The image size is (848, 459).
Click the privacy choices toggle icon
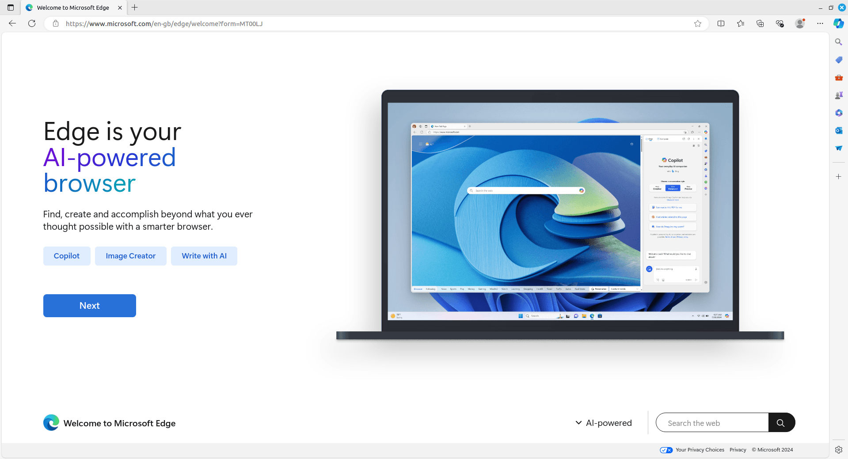point(666,450)
